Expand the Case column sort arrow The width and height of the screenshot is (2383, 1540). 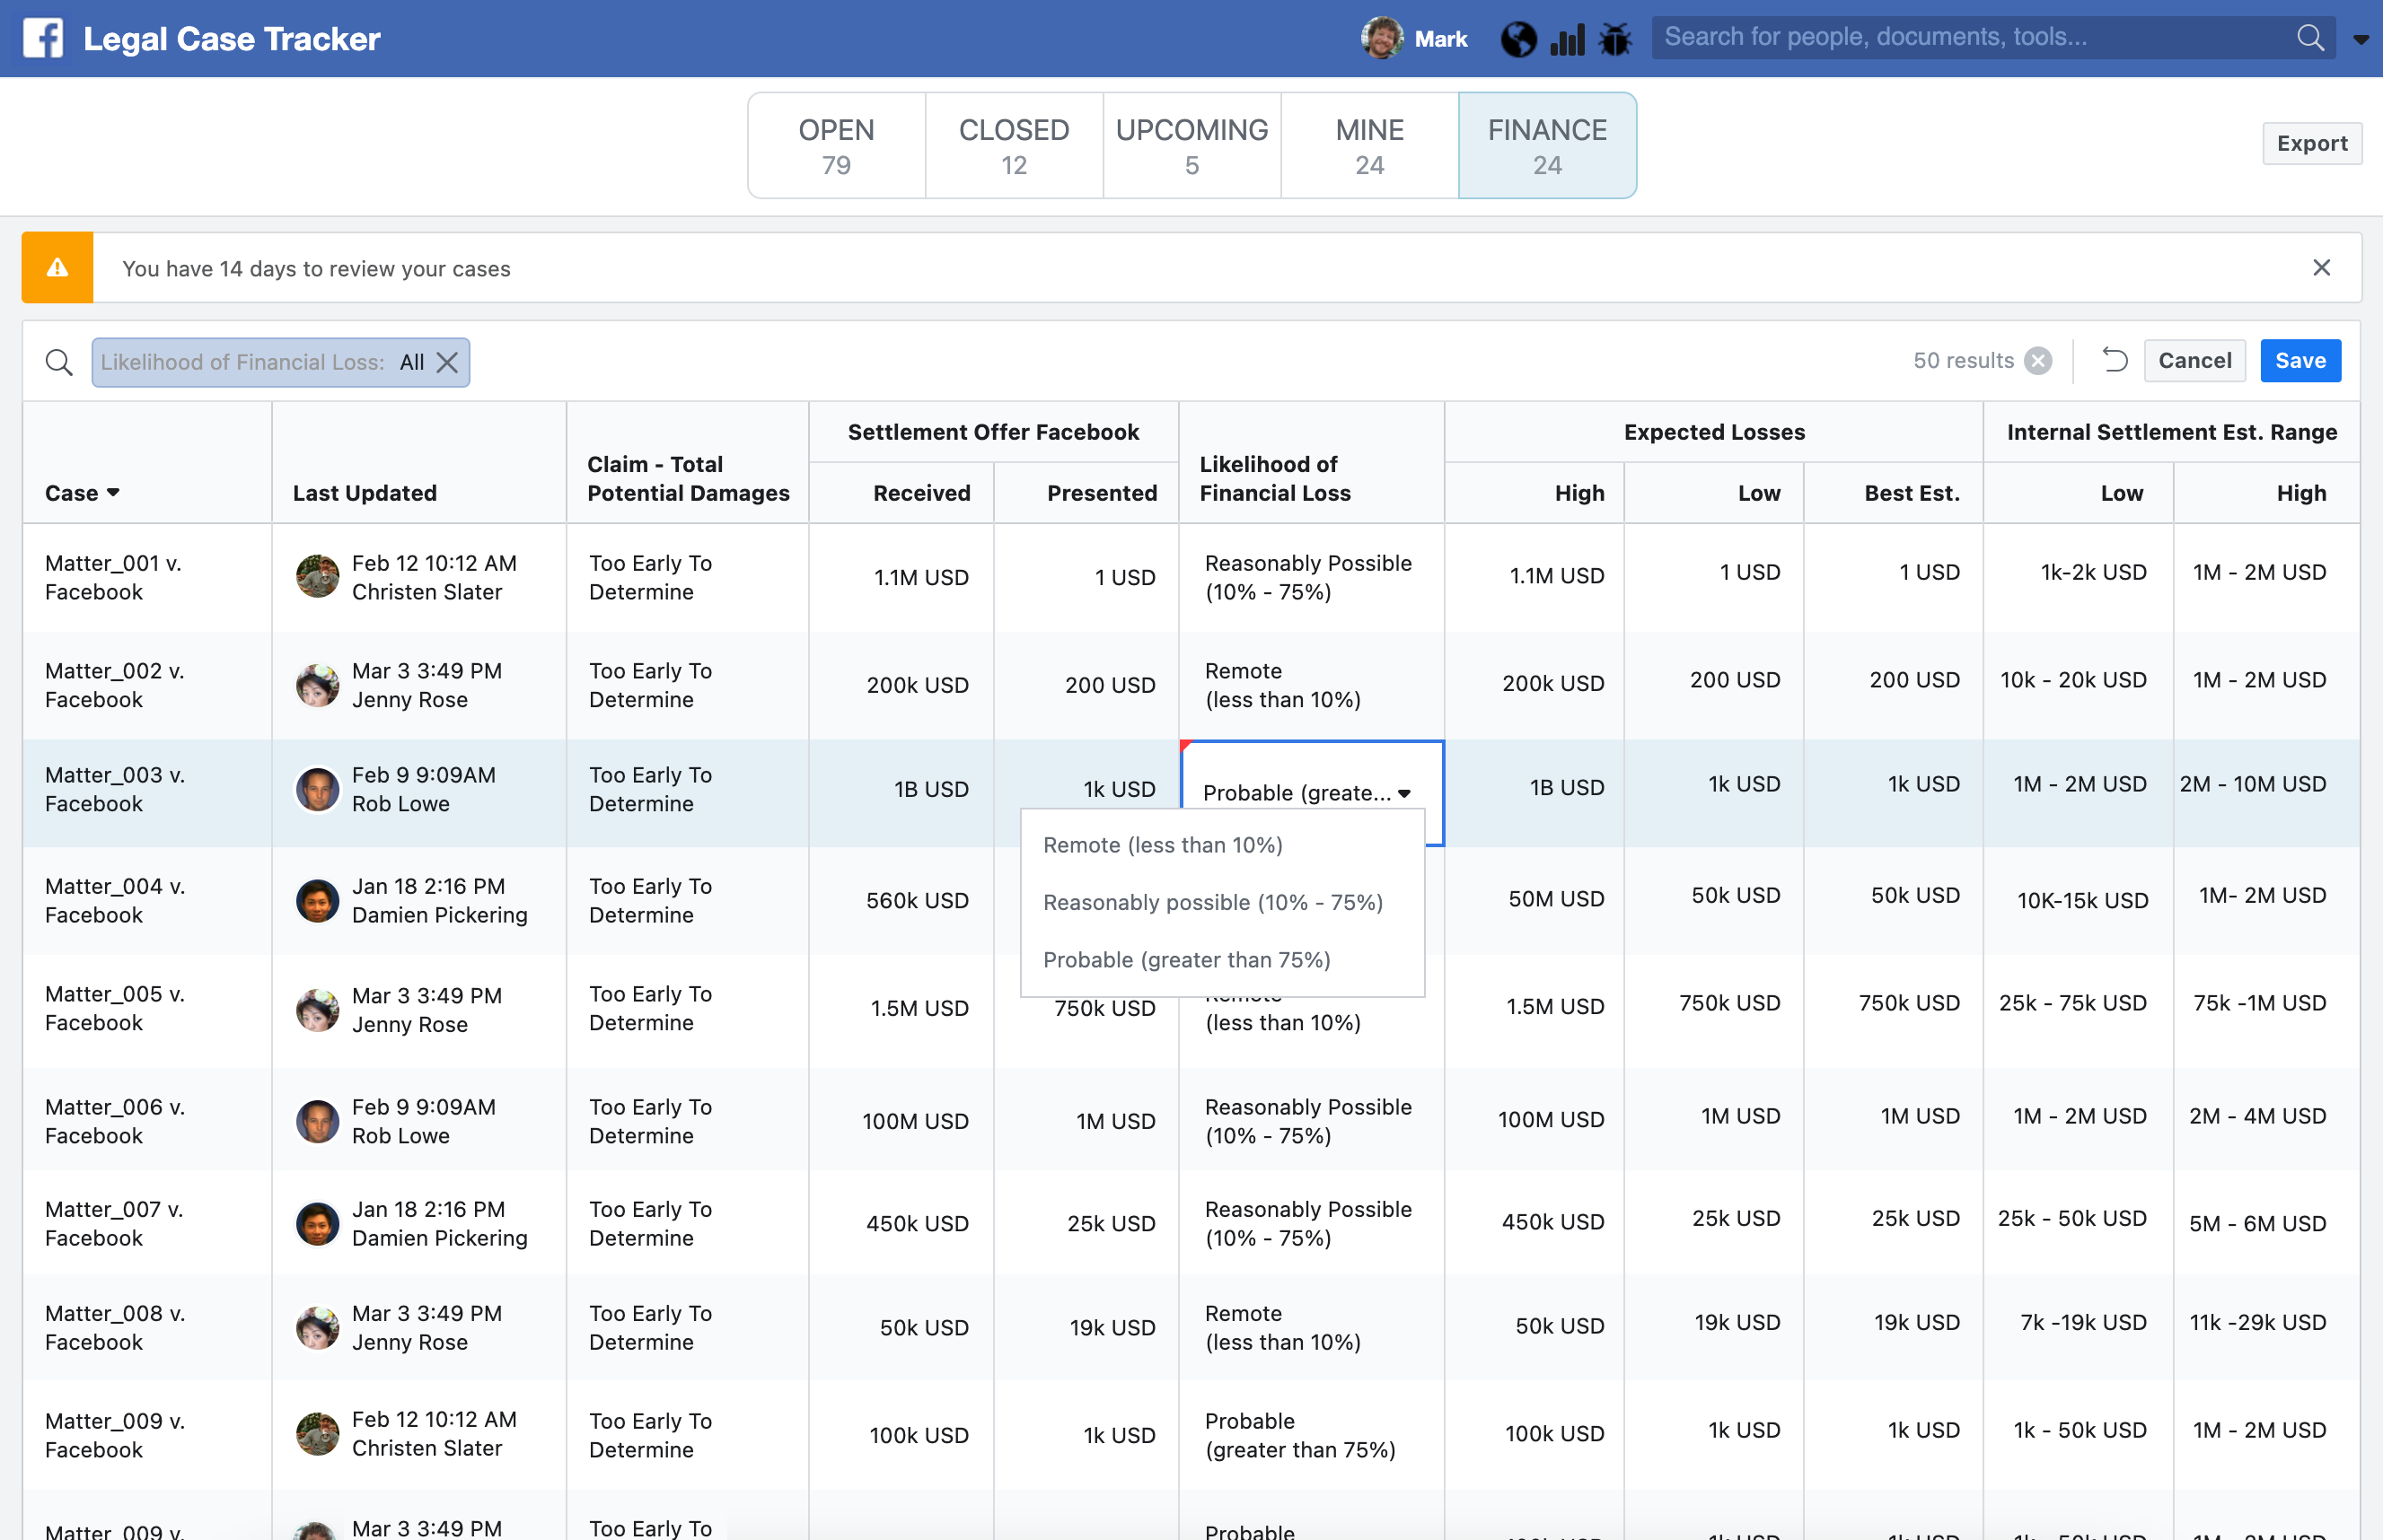tap(113, 492)
